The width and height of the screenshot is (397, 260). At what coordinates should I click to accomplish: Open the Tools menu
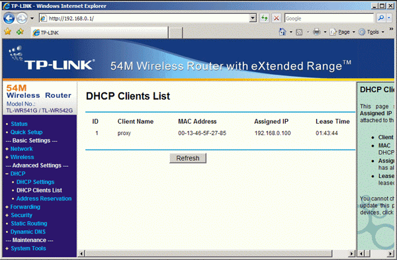[x=371, y=32]
